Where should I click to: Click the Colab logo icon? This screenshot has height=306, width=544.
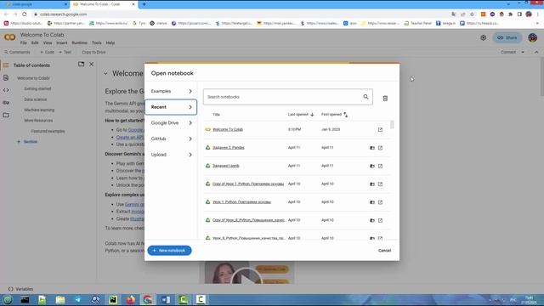click(x=9, y=37)
